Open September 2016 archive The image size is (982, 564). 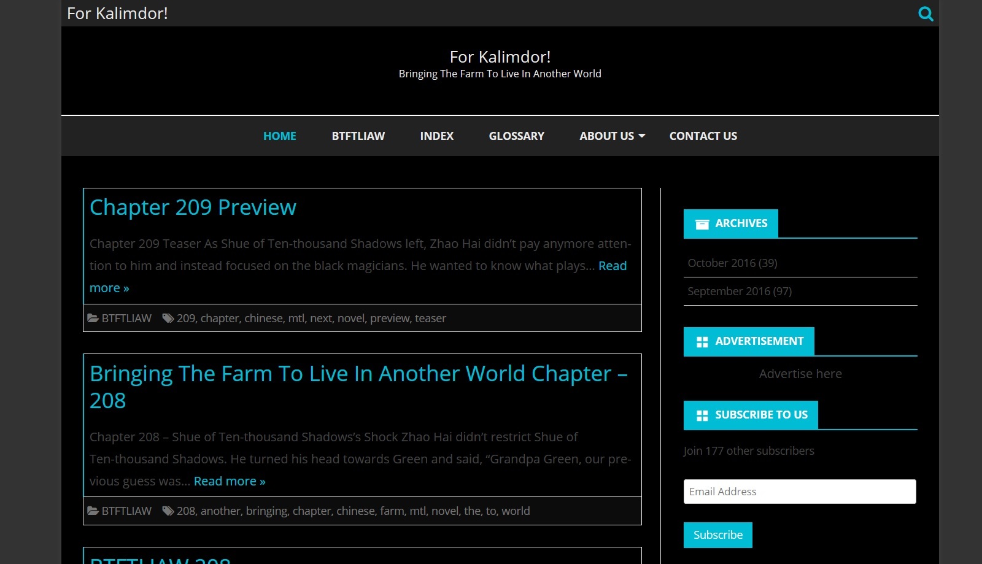point(740,291)
